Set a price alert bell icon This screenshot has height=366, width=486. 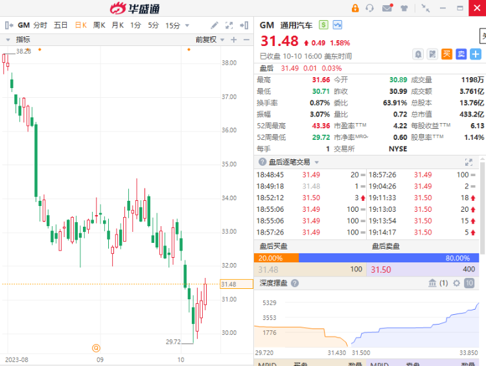[x=418, y=54]
